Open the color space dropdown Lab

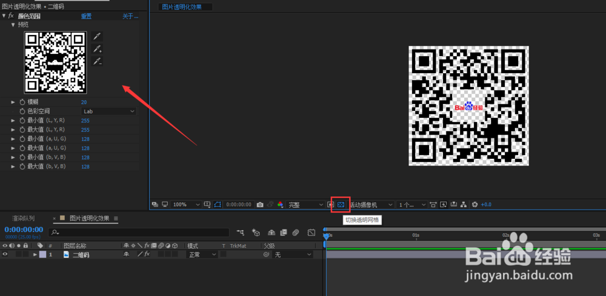[108, 111]
